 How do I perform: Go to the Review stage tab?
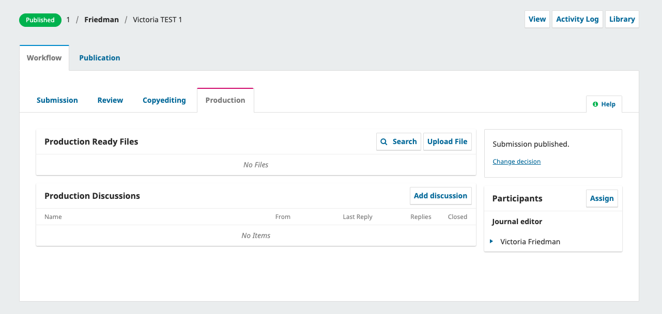(110, 100)
